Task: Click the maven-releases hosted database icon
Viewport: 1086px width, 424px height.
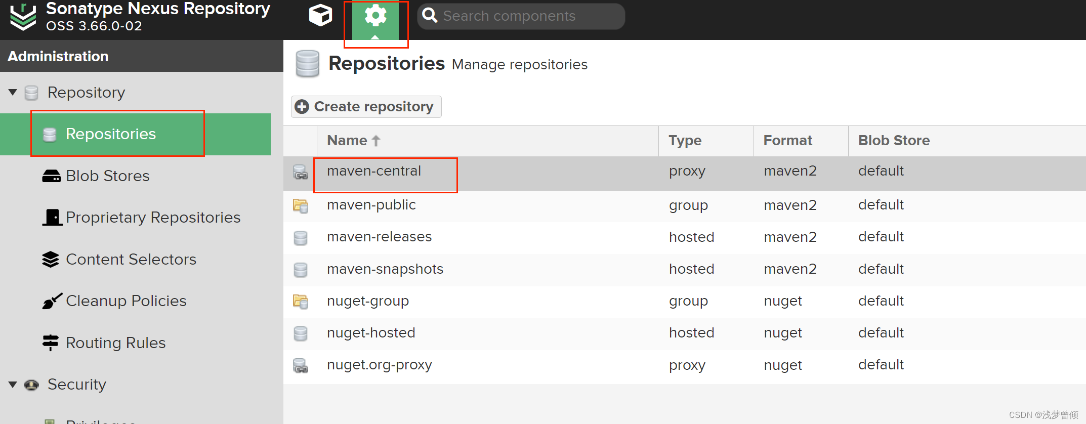Action: (301, 238)
